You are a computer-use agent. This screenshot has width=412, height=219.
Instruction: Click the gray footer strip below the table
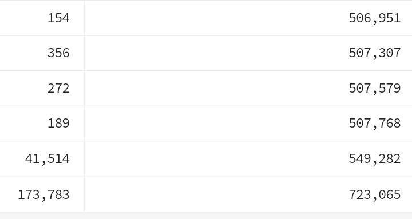[x=206, y=216]
